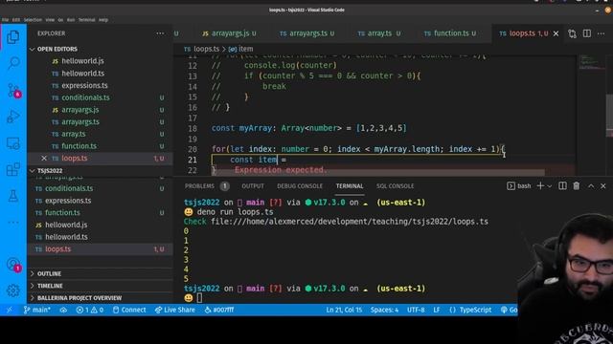
Task: Kill the terminal with trash icon
Action: 577,186
